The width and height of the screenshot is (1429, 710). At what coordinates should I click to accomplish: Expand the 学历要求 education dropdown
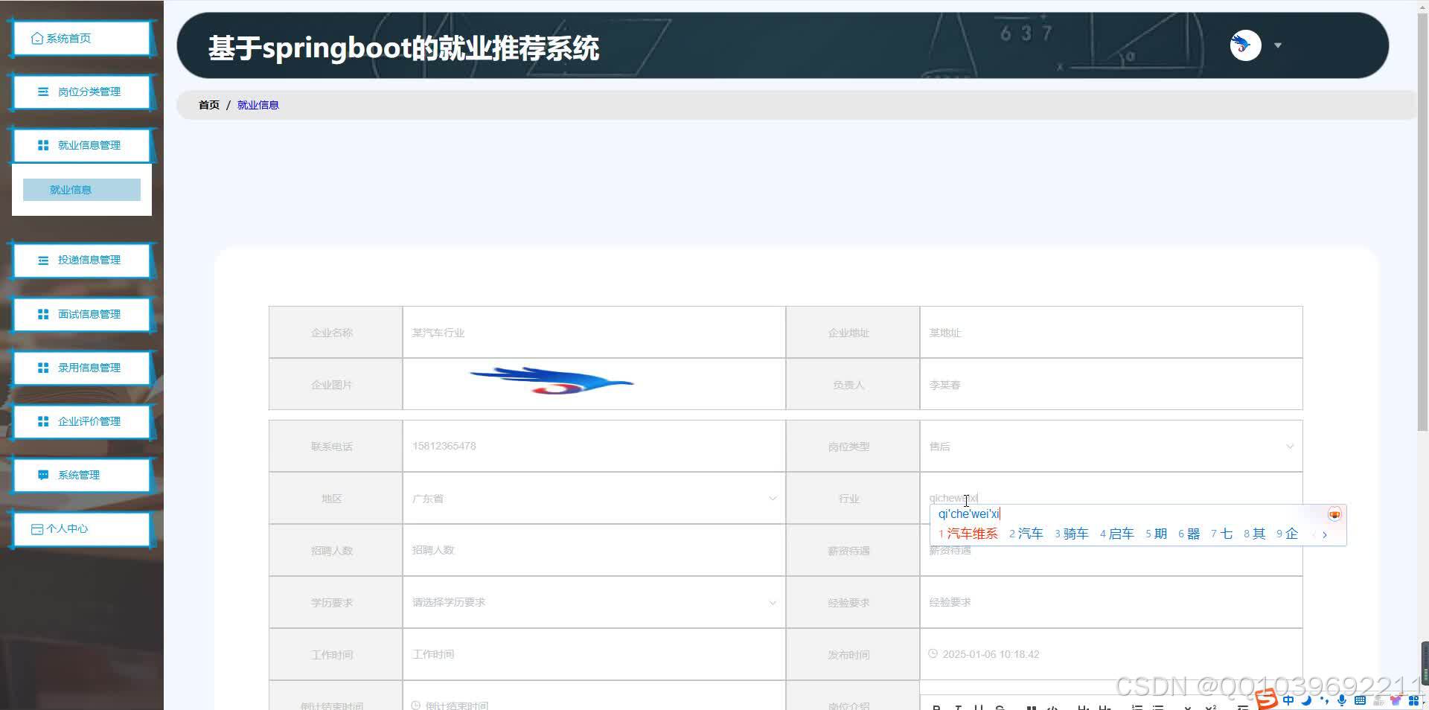[x=773, y=602]
